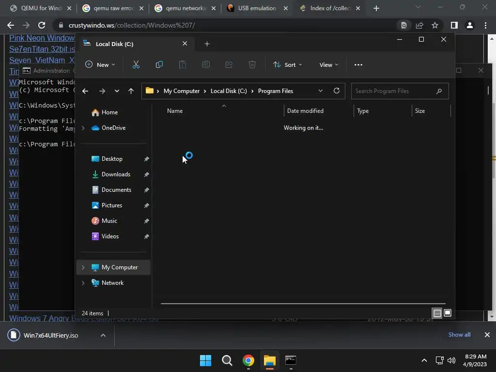Open taskbar Search

click(x=227, y=360)
